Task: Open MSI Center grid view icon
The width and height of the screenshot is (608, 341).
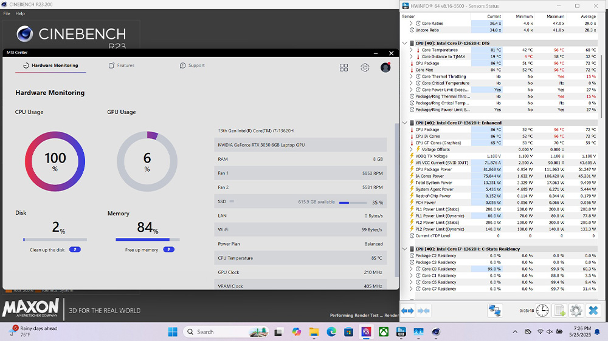Action: point(344,68)
